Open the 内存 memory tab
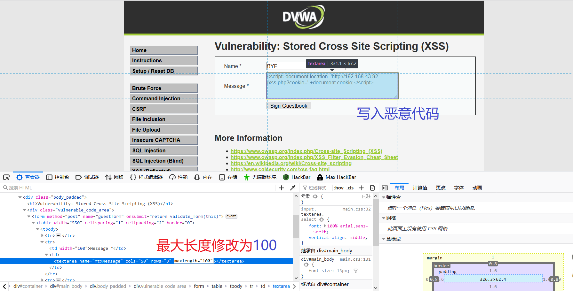 pyautogui.click(x=203, y=177)
